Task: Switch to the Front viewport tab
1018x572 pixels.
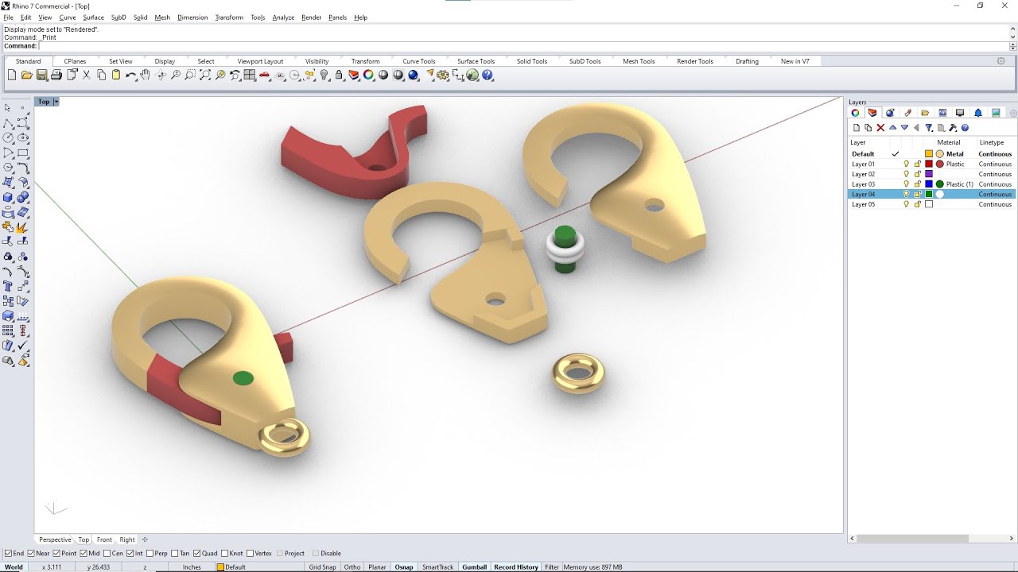Action: coord(104,539)
